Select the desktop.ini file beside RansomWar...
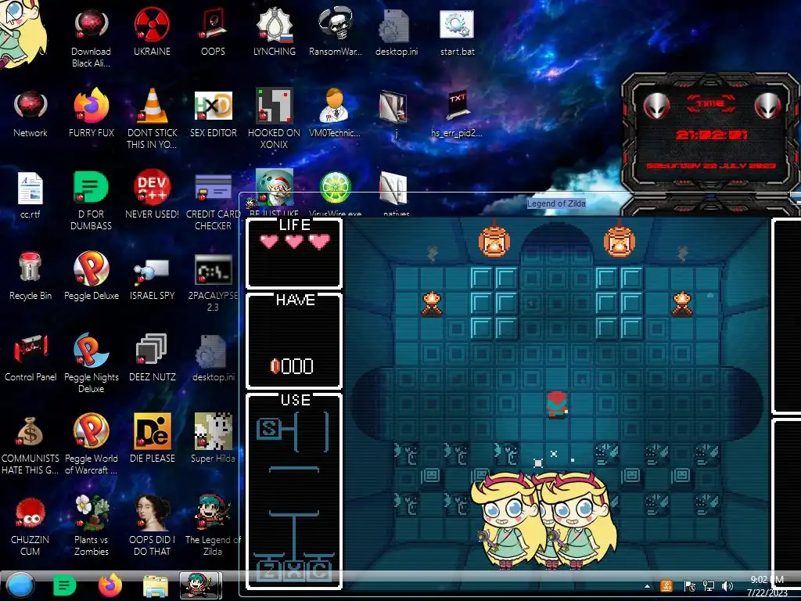801x601 pixels. (x=397, y=33)
